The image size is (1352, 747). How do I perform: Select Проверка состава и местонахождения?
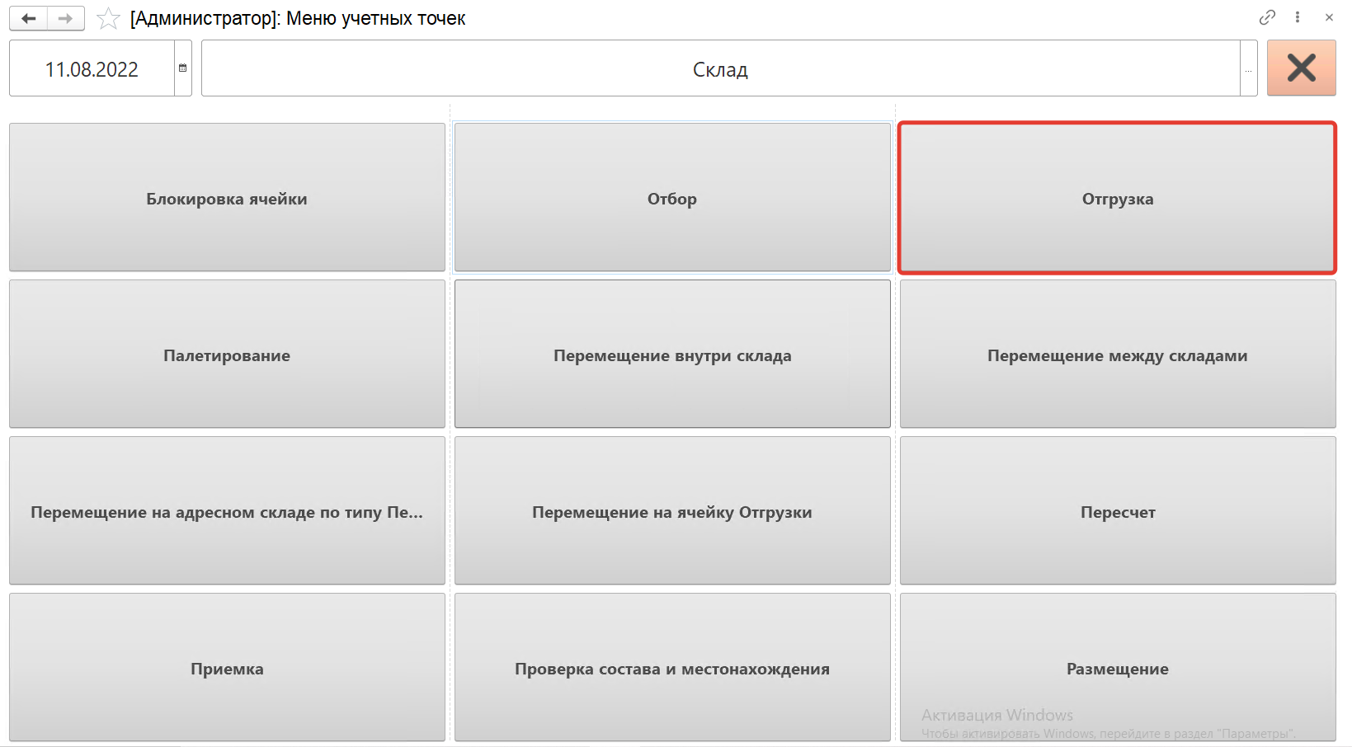tap(672, 668)
